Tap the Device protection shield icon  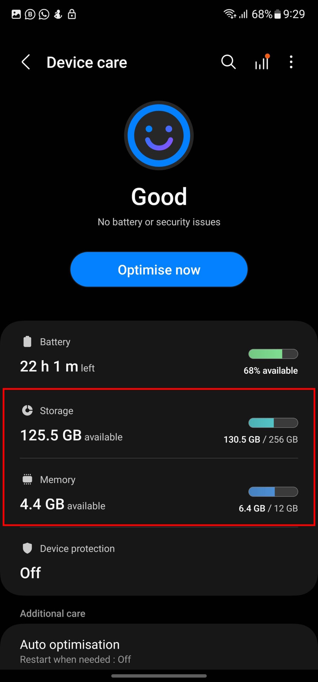click(x=27, y=548)
